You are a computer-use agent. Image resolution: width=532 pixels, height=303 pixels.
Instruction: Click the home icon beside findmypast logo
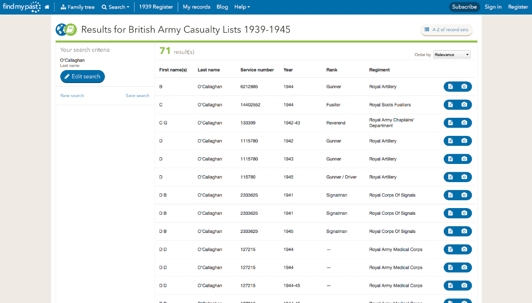(x=47, y=7)
